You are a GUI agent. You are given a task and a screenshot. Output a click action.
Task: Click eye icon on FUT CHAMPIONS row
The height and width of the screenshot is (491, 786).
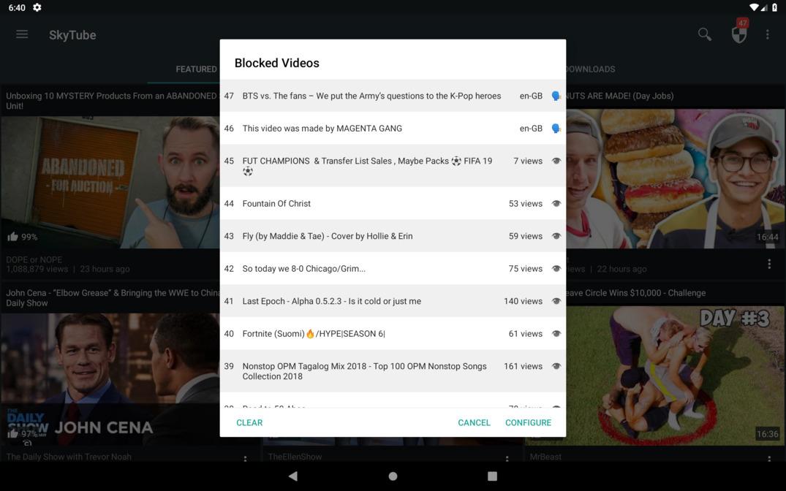tap(556, 161)
